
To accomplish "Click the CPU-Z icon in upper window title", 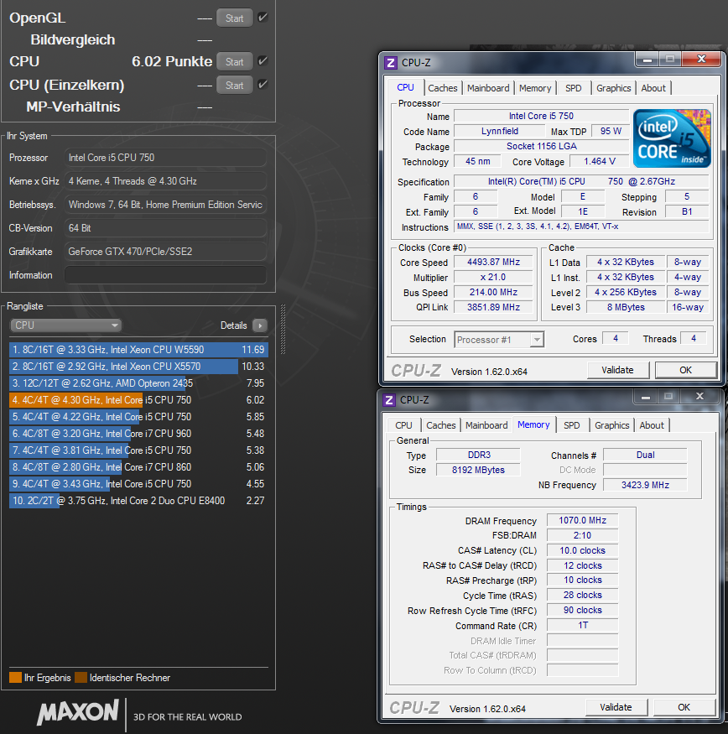I will (391, 63).
